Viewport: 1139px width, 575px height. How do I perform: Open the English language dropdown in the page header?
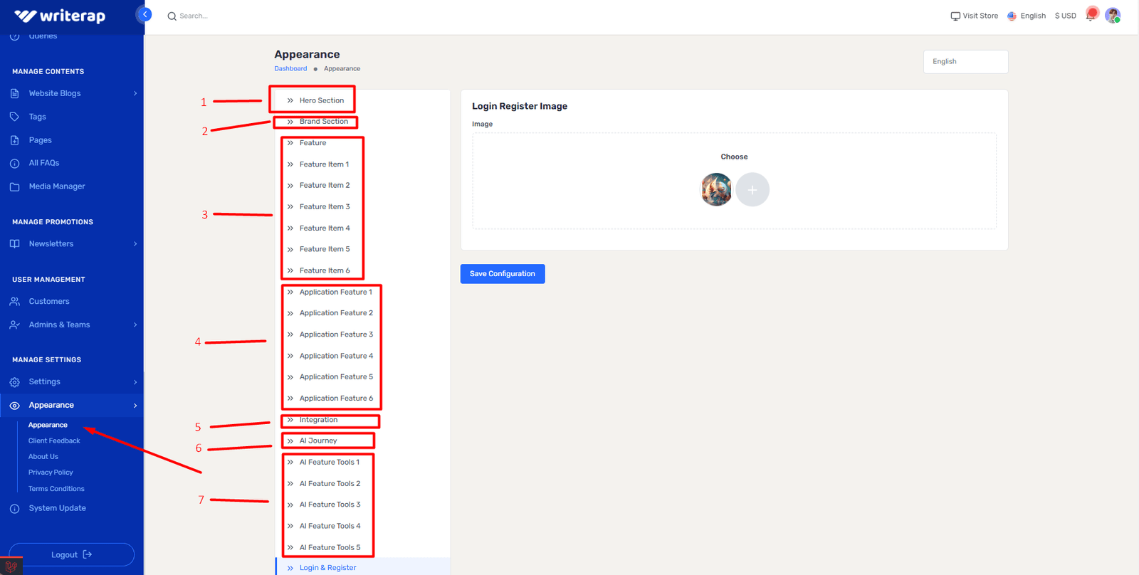[965, 62]
